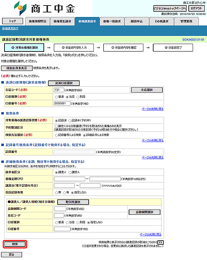Click the counterparty 口座番号 input field
Viewport: 207px width, 260px height.
pyautogui.click(x=62, y=229)
